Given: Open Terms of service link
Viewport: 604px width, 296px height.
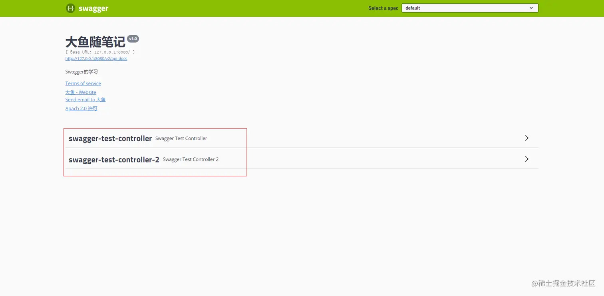Looking at the screenshot, I should [x=83, y=83].
